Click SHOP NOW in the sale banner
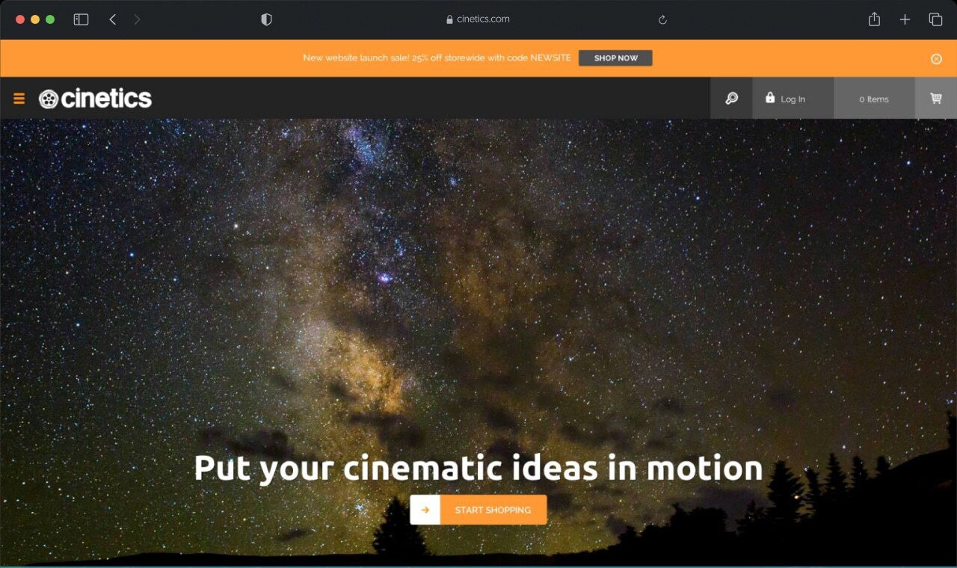This screenshot has width=957, height=568. tap(615, 58)
